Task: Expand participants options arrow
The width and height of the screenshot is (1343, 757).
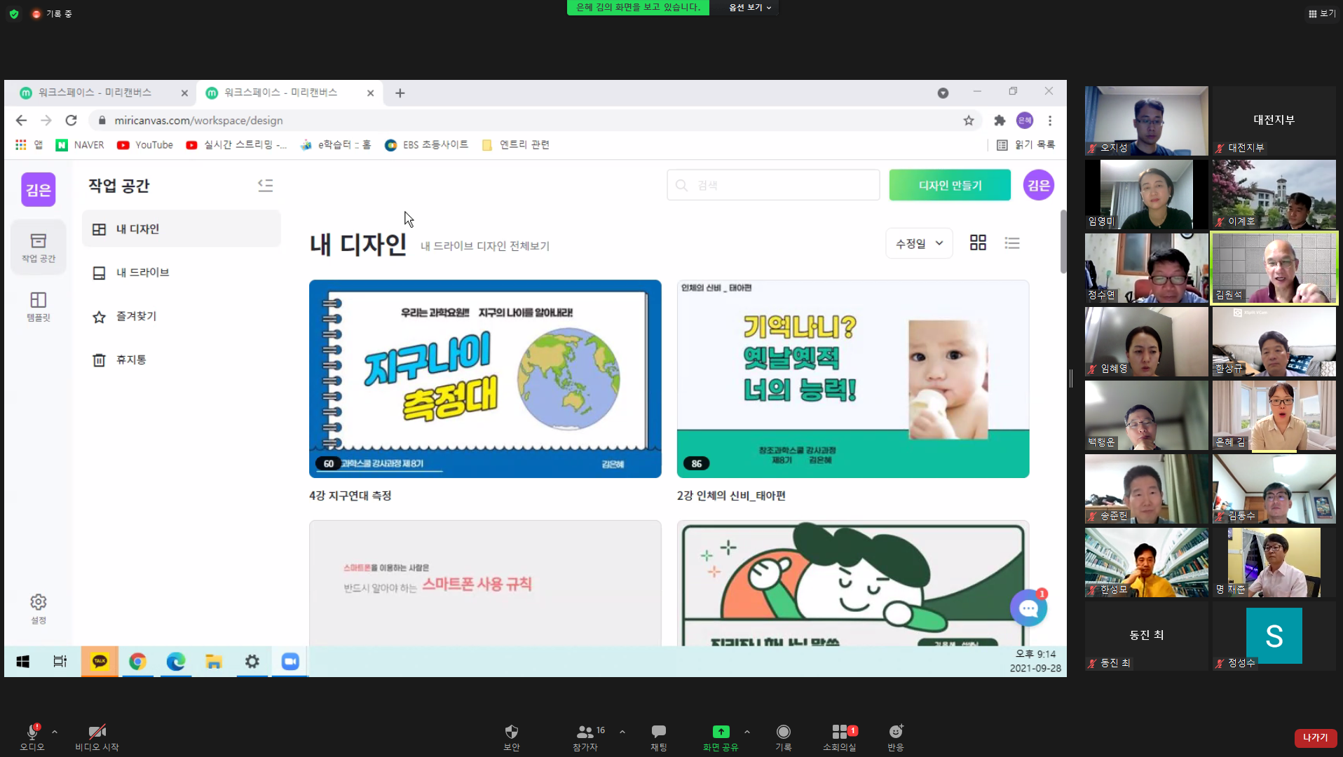Action: [x=622, y=732]
